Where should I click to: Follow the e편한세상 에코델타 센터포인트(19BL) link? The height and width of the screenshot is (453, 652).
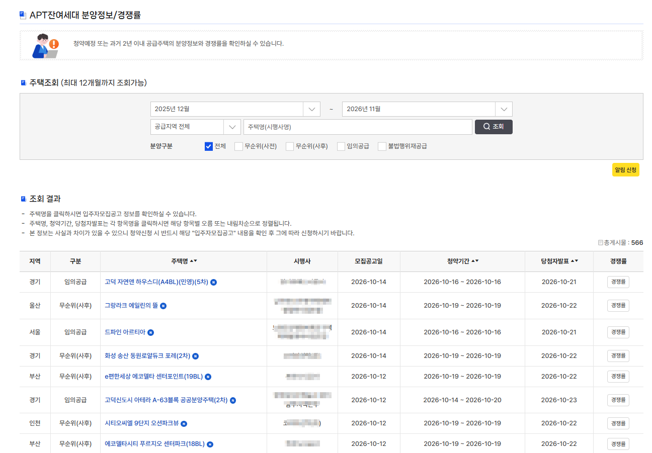coord(153,377)
